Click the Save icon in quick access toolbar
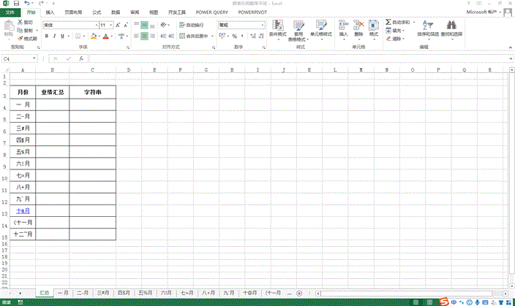515x306 pixels. (x=17, y=4)
